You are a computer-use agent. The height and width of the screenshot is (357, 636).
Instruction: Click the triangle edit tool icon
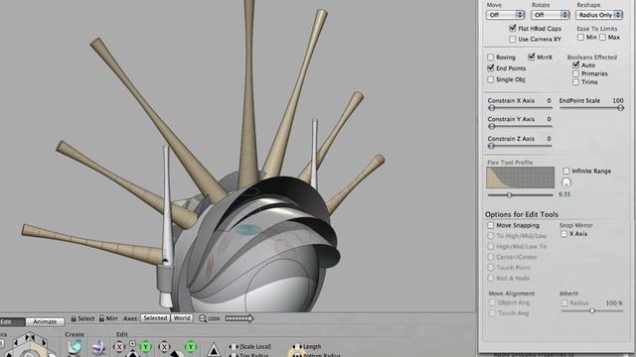point(214,349)
